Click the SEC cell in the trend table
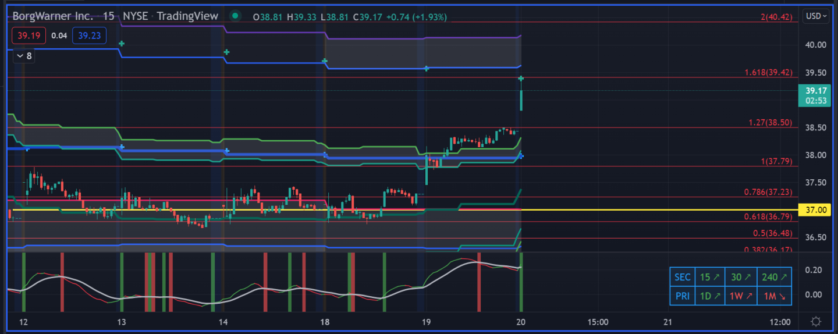838x334 pixels. tap(682, 278)
